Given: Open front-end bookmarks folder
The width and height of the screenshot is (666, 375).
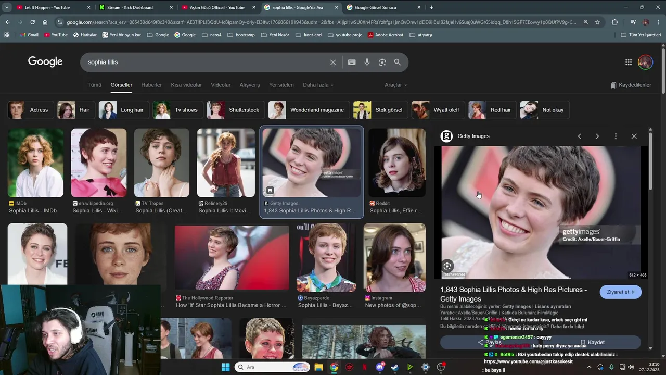Looking at the screenshot, I should click(308, 35).
